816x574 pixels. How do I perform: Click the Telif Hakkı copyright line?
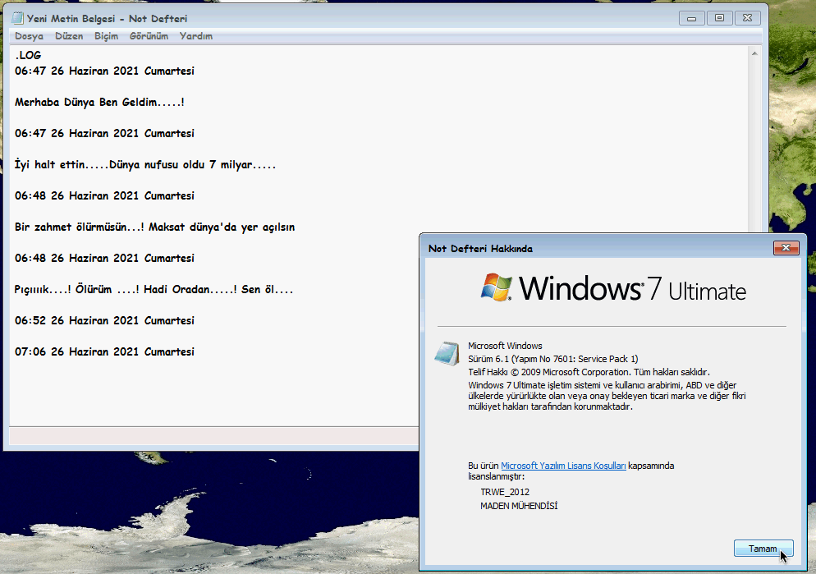click(589, 372)
